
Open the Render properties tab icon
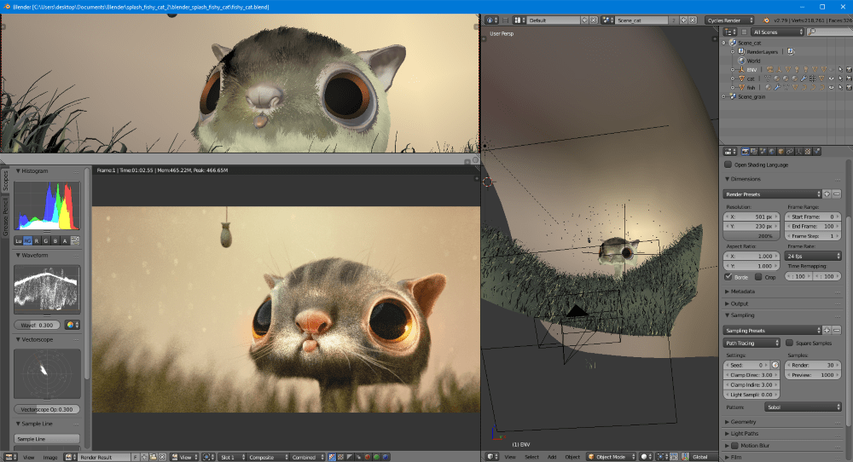pos(746,152)
